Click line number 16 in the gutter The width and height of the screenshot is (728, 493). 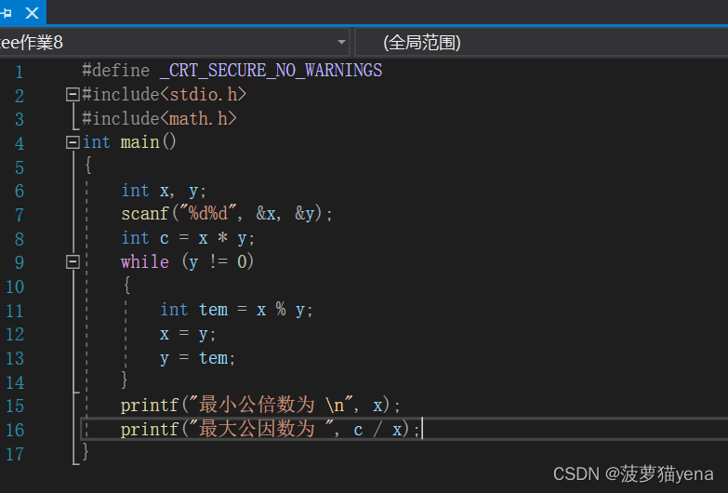pyautogui.click(x=15, y=431)
